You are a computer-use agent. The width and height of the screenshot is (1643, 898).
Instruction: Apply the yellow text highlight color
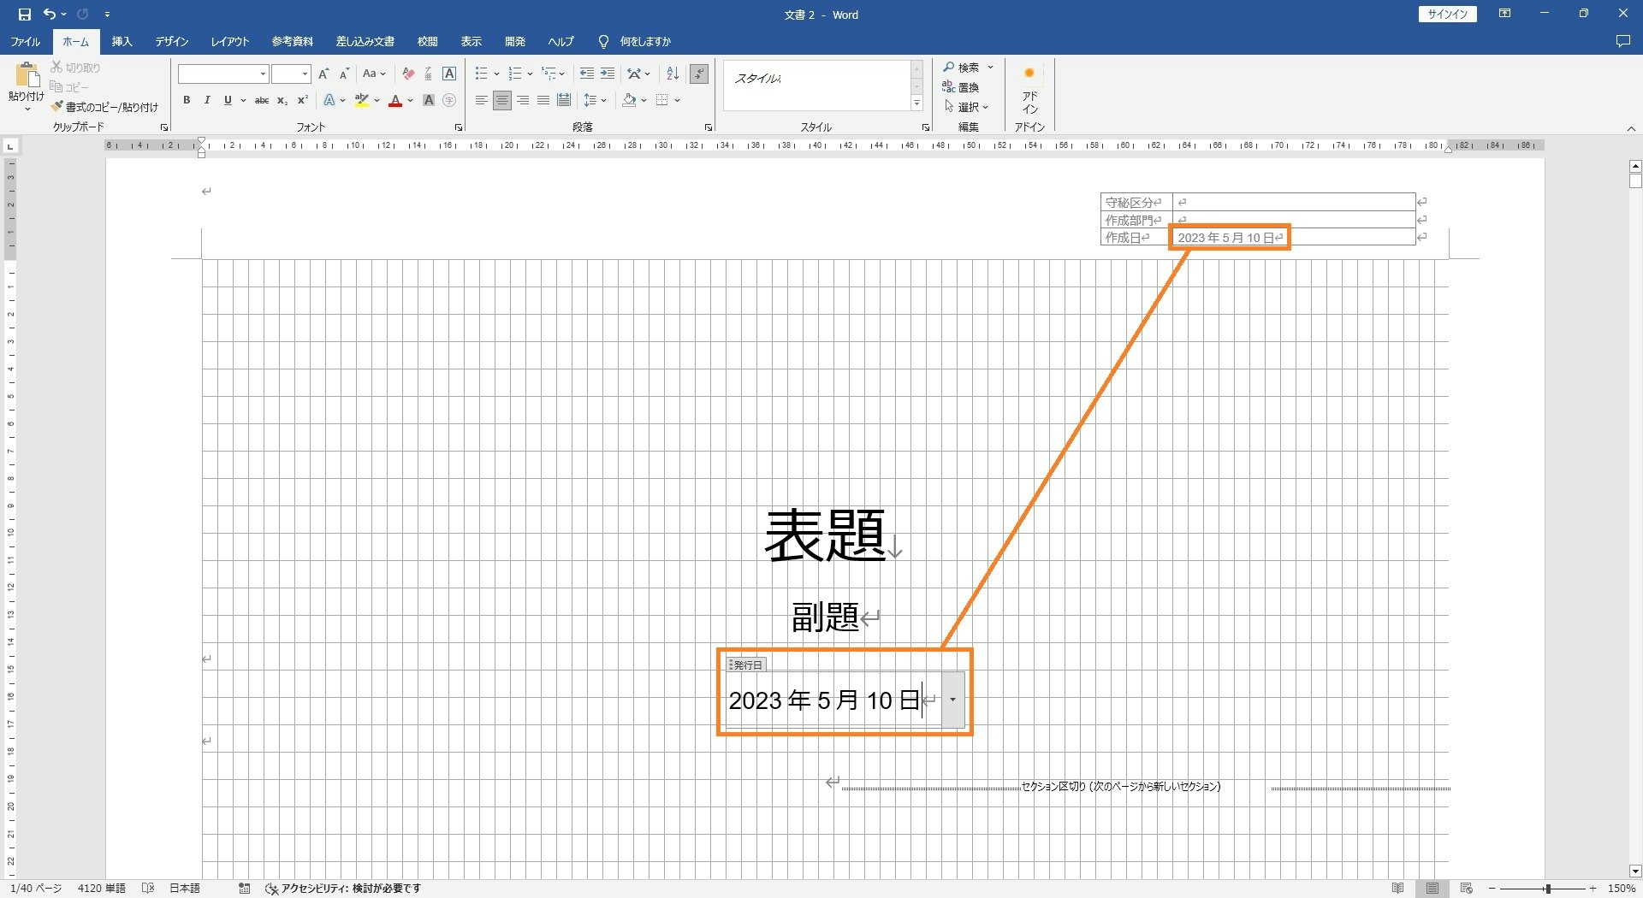click(x=362, y=101)
